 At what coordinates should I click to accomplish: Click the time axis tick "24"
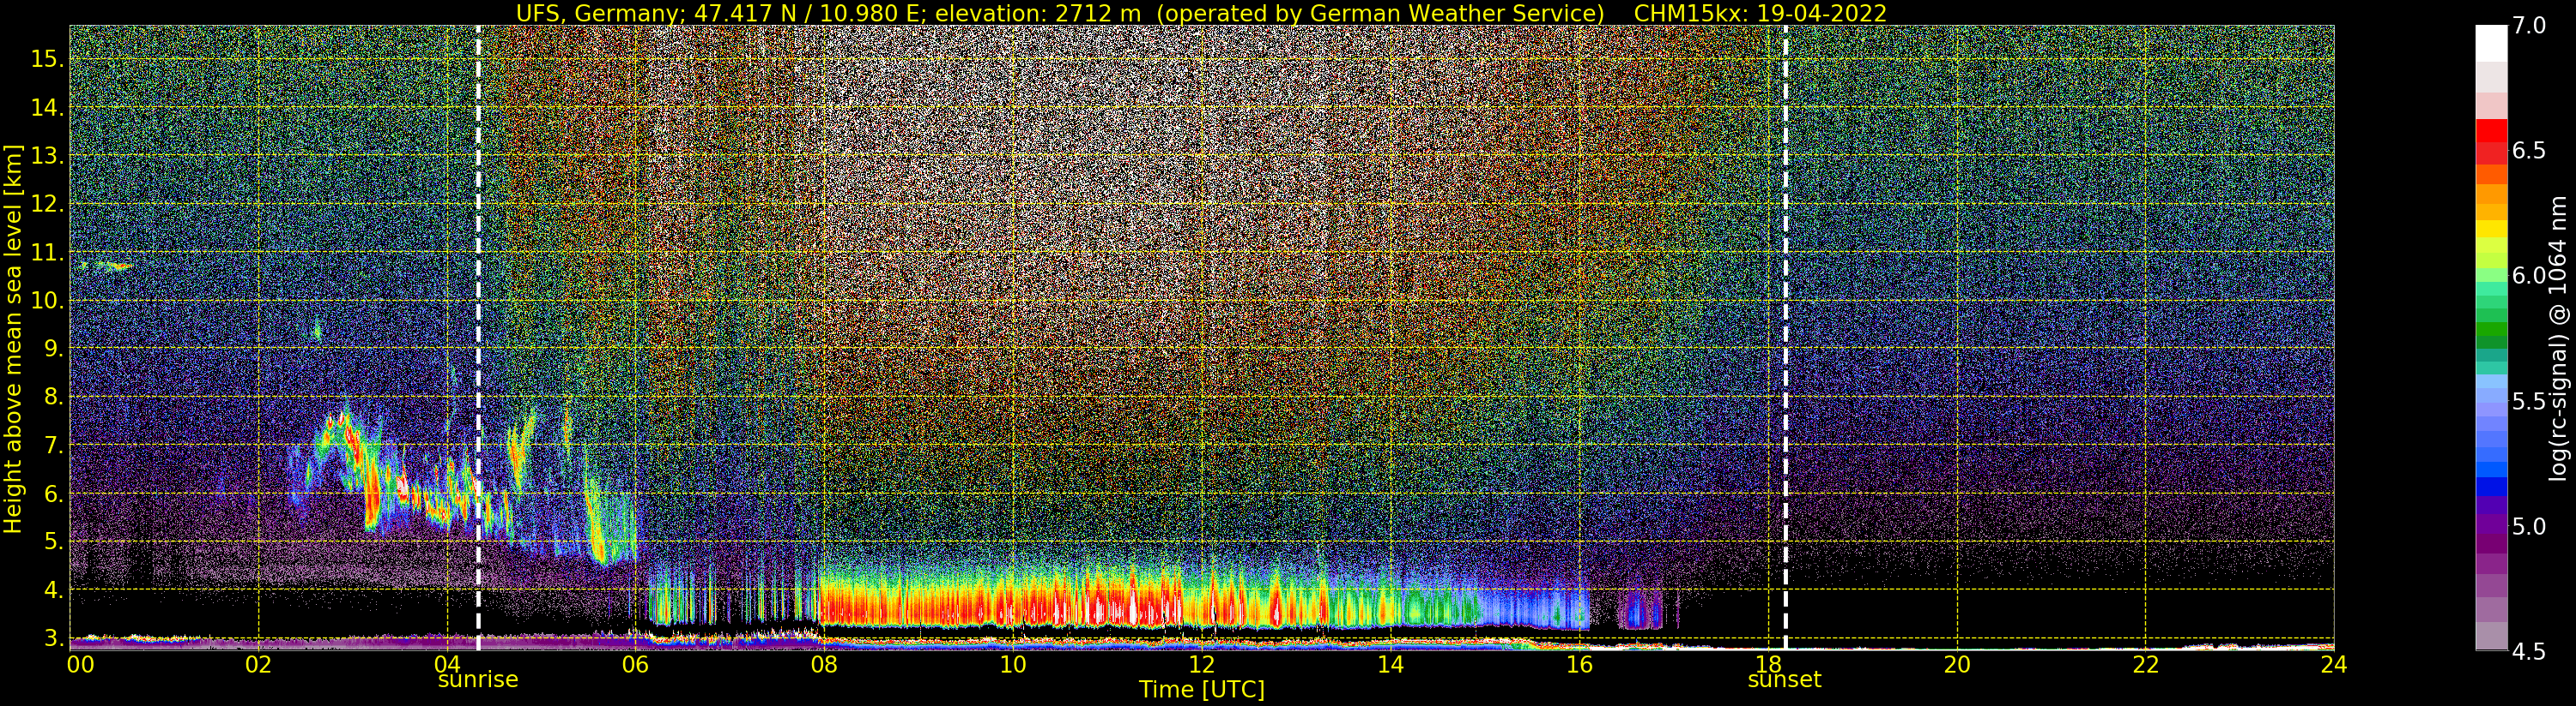pos(2333,664)
